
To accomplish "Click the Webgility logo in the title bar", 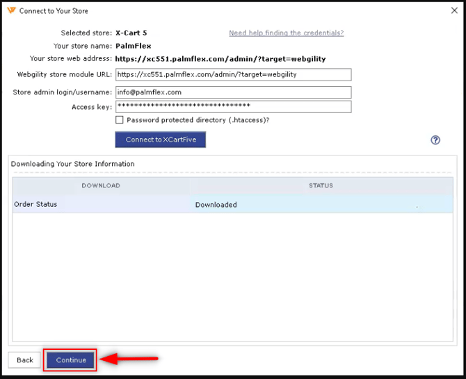I will pos(11,11).
